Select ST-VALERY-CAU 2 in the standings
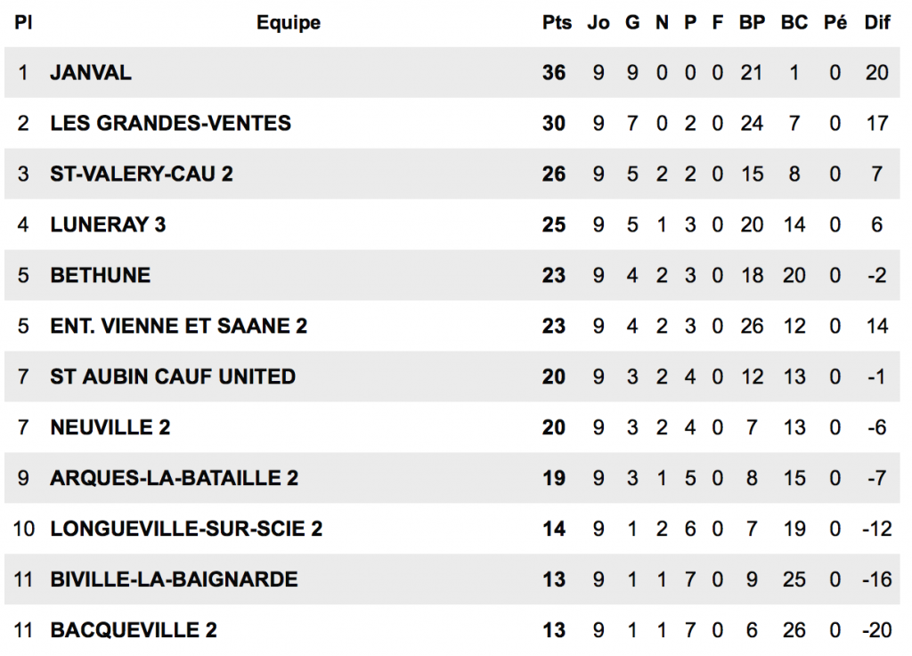Image resolution: width=912 pixels, height=656 pixels. [x=142, y=174]
